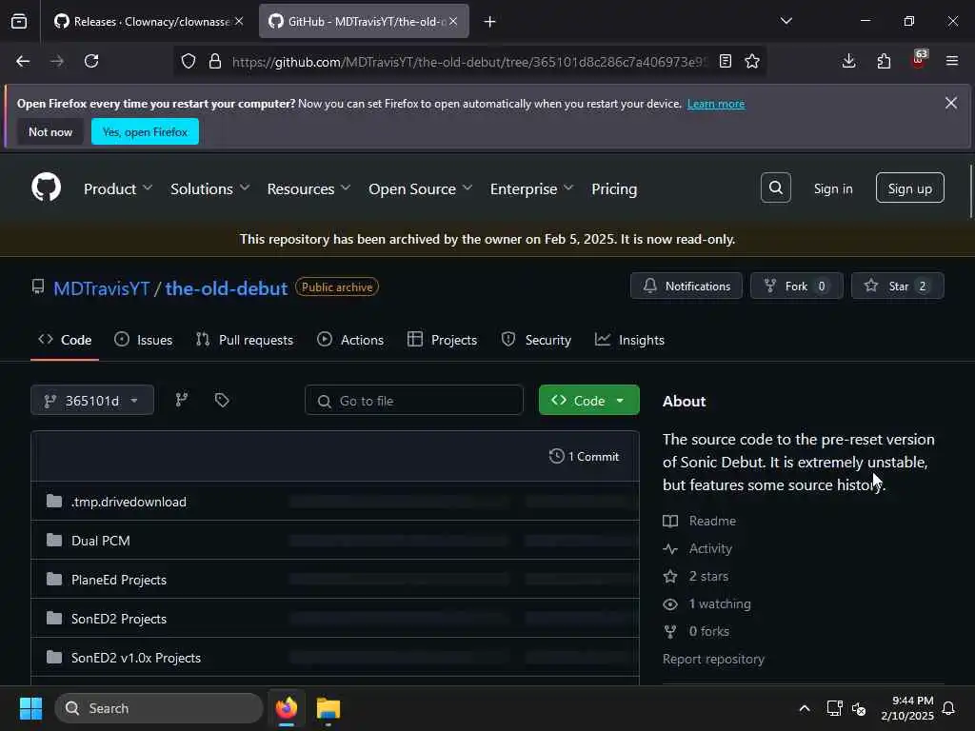
Task: List all open tabs with the chevron
Action: (x=786, y=21)
